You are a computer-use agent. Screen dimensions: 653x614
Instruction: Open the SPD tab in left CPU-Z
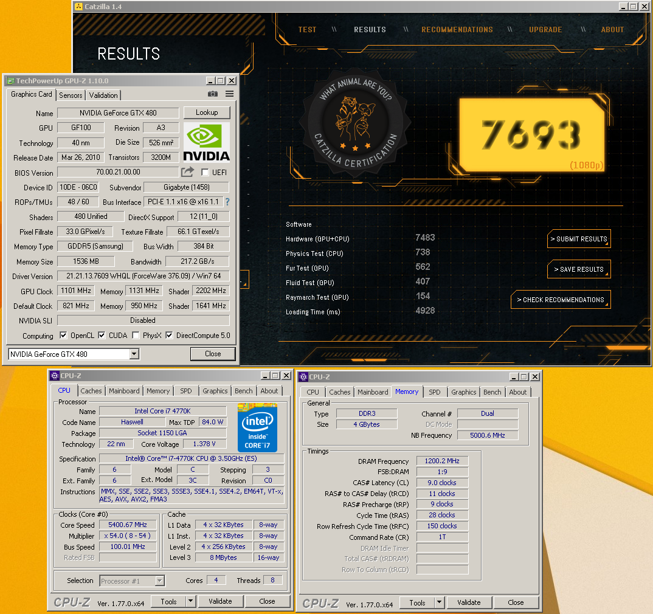pos(186,391)
